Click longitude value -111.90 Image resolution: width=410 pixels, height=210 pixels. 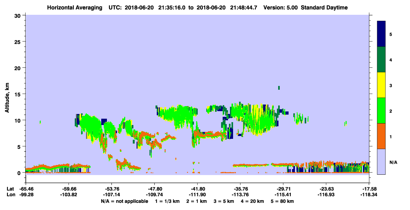pos(197,195)
